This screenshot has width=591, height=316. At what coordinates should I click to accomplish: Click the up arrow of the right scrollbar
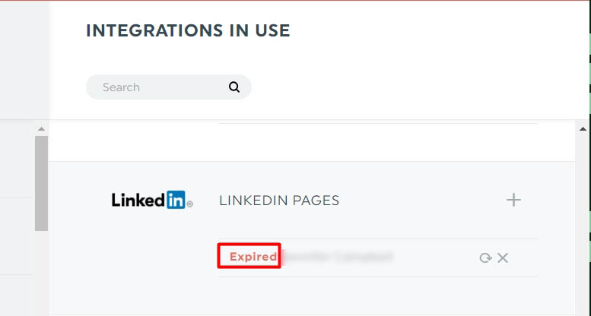pyautogui.click(x=583, y=129)
